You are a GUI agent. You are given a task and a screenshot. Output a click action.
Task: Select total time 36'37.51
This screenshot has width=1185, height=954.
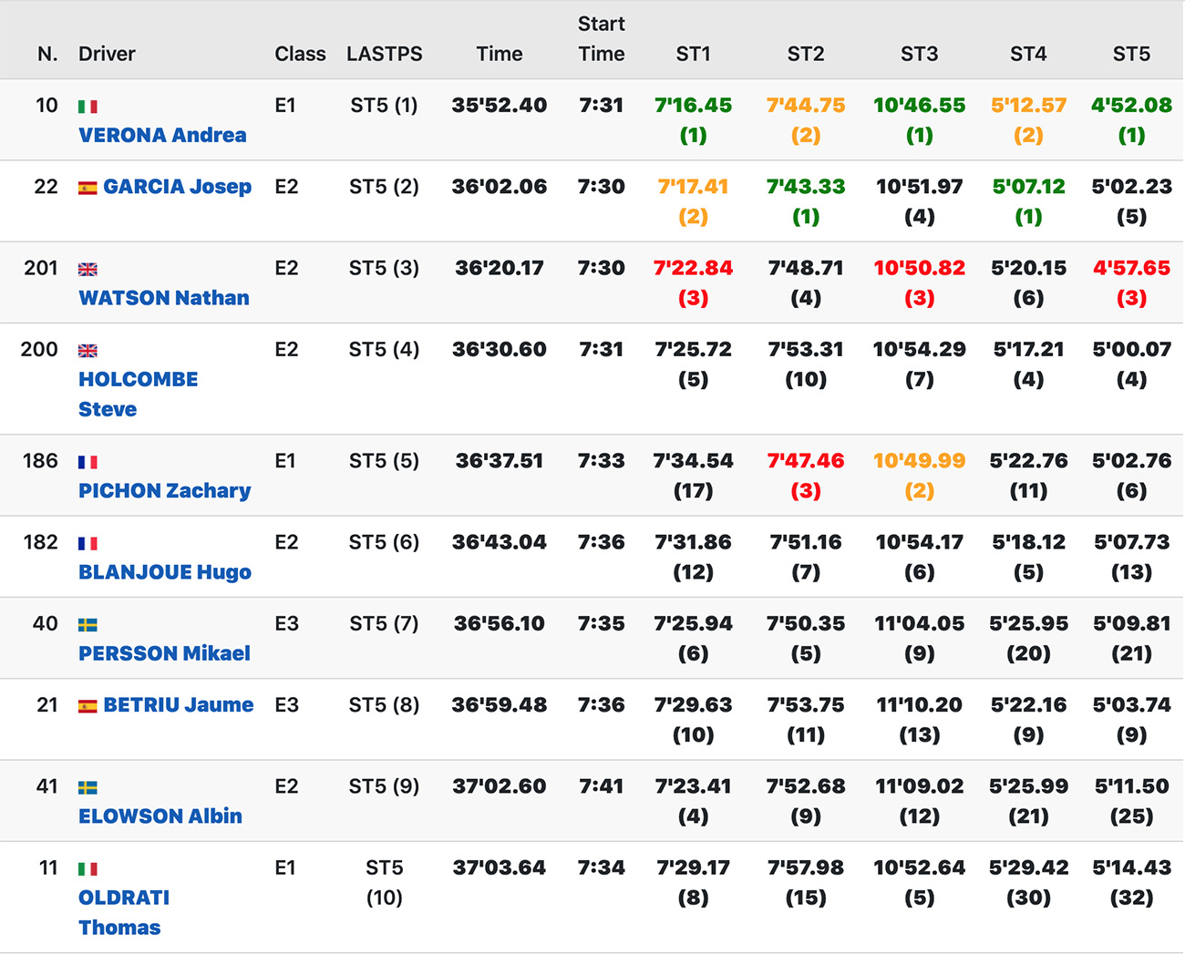500,460
